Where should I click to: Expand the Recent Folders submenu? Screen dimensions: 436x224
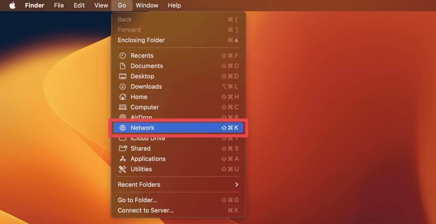[178, 184]
